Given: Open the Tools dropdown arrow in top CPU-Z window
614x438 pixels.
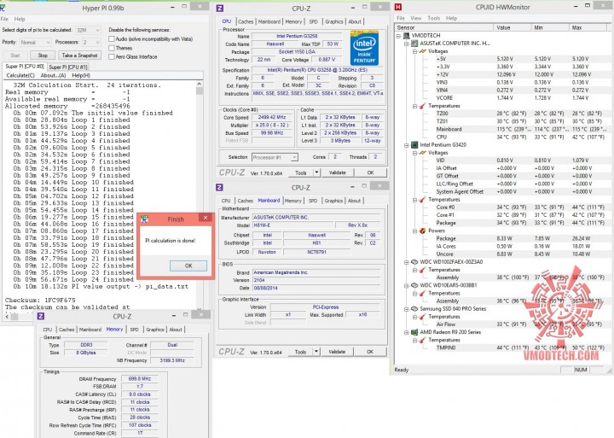Looking at the screenshot, I should pos(316,172).
